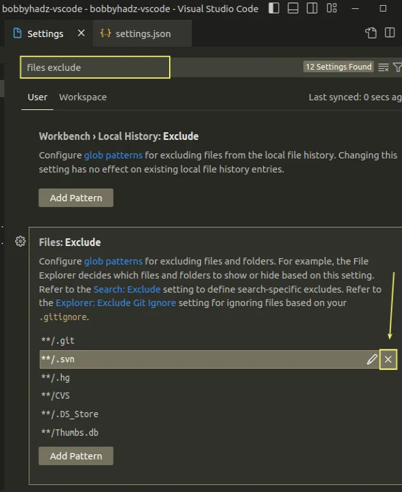Click the '12 Settings Found' badge
402x492 pixels.
(x=338, y=66)
